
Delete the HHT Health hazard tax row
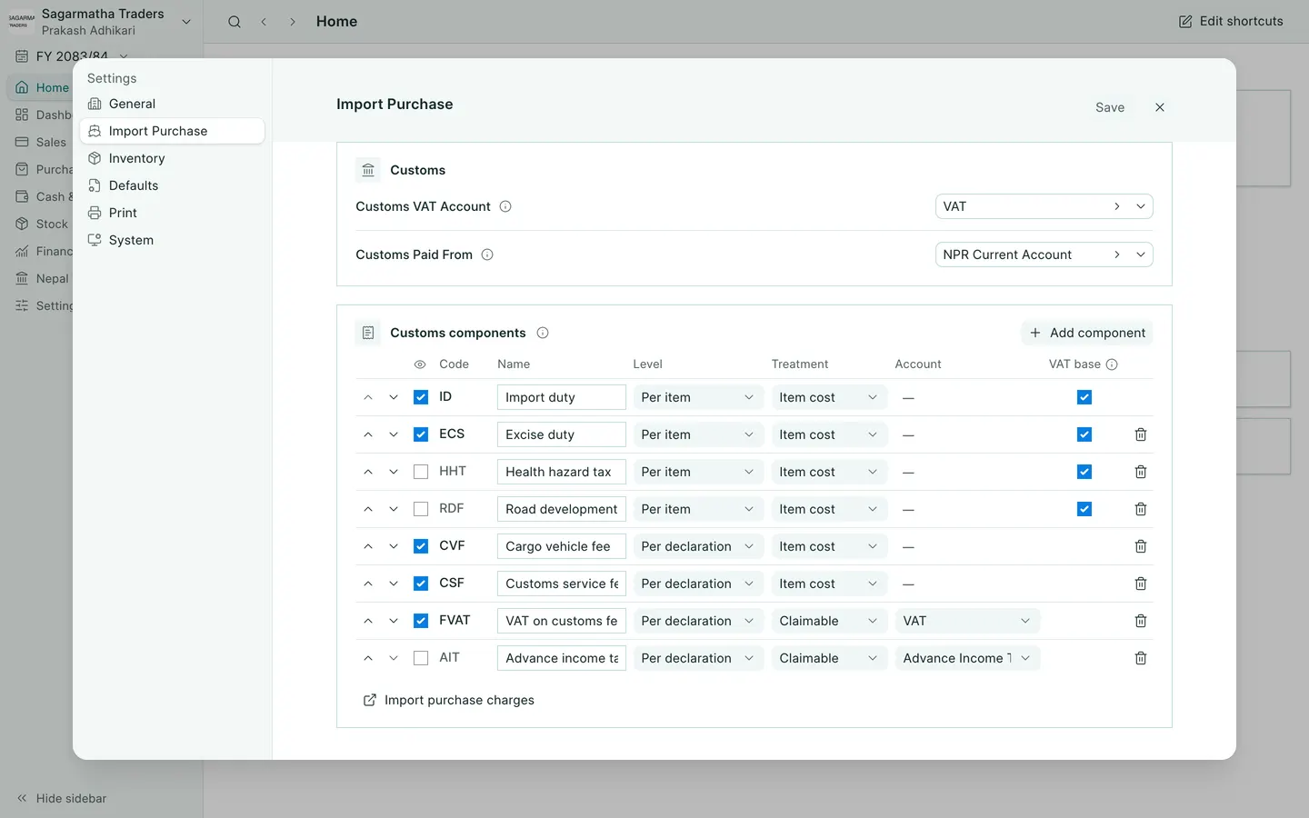click(1140, 472)
